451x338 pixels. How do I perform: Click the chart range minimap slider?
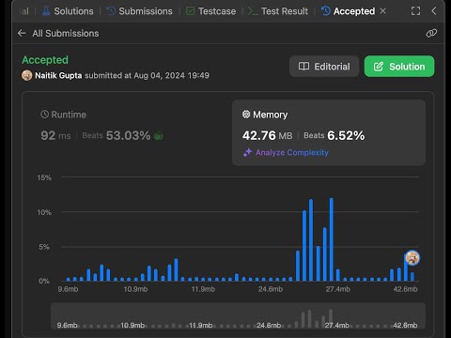coord(238,316)
